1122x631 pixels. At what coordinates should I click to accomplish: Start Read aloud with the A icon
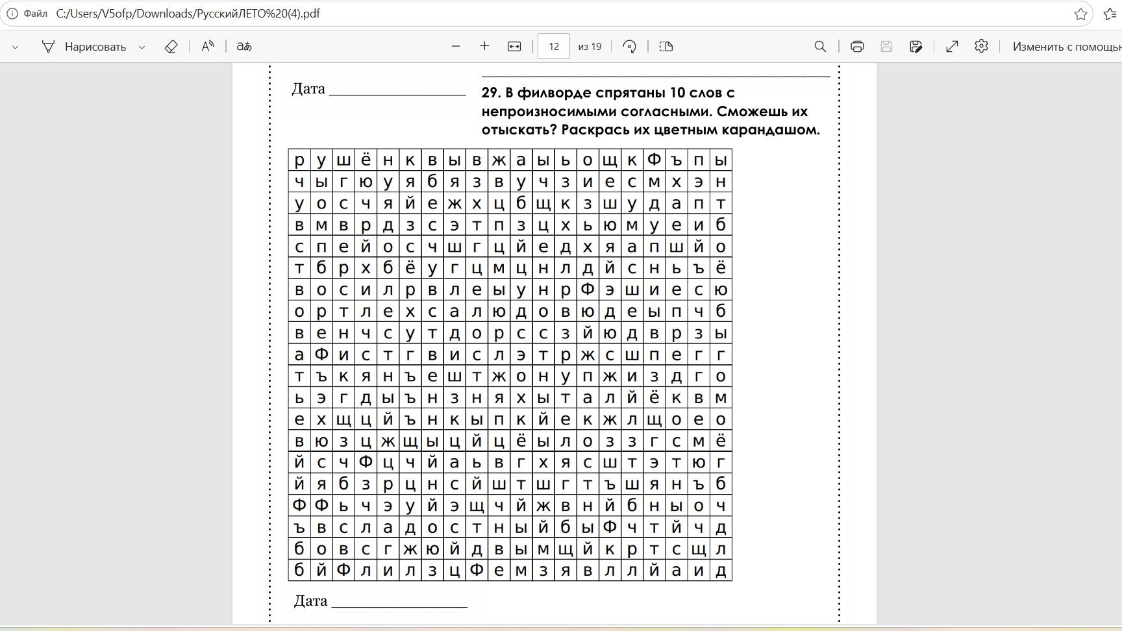(x=208, y=47)
